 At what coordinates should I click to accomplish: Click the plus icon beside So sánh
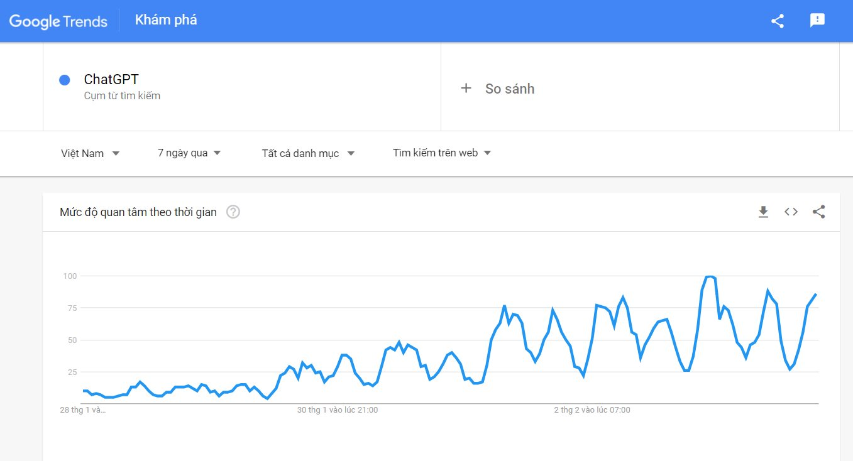[466, 89]
